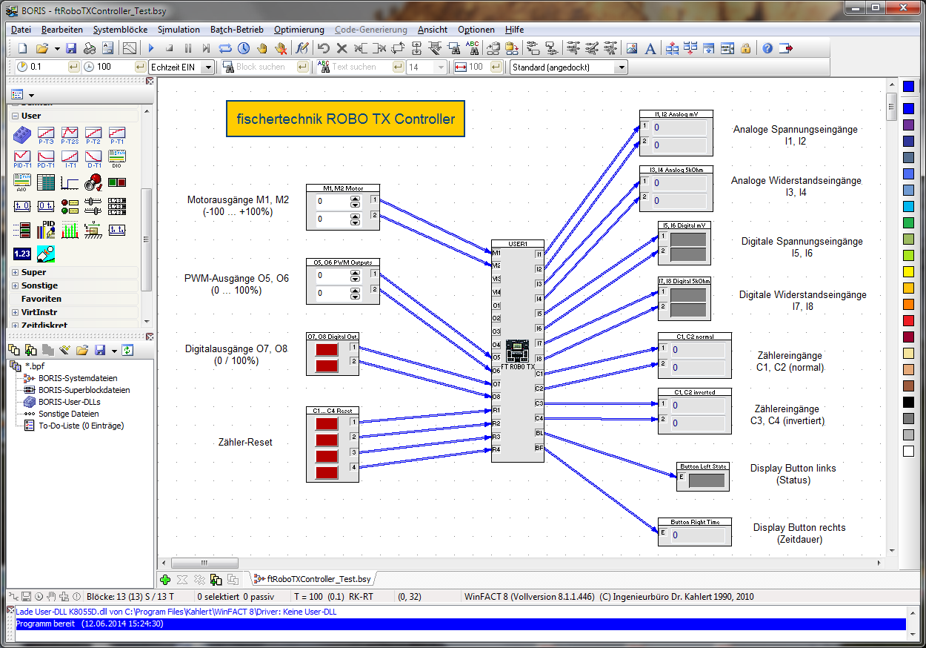Click the green plus icon below canvas
926x648 pixels.
pyautogui.click(x=165, y=579)
